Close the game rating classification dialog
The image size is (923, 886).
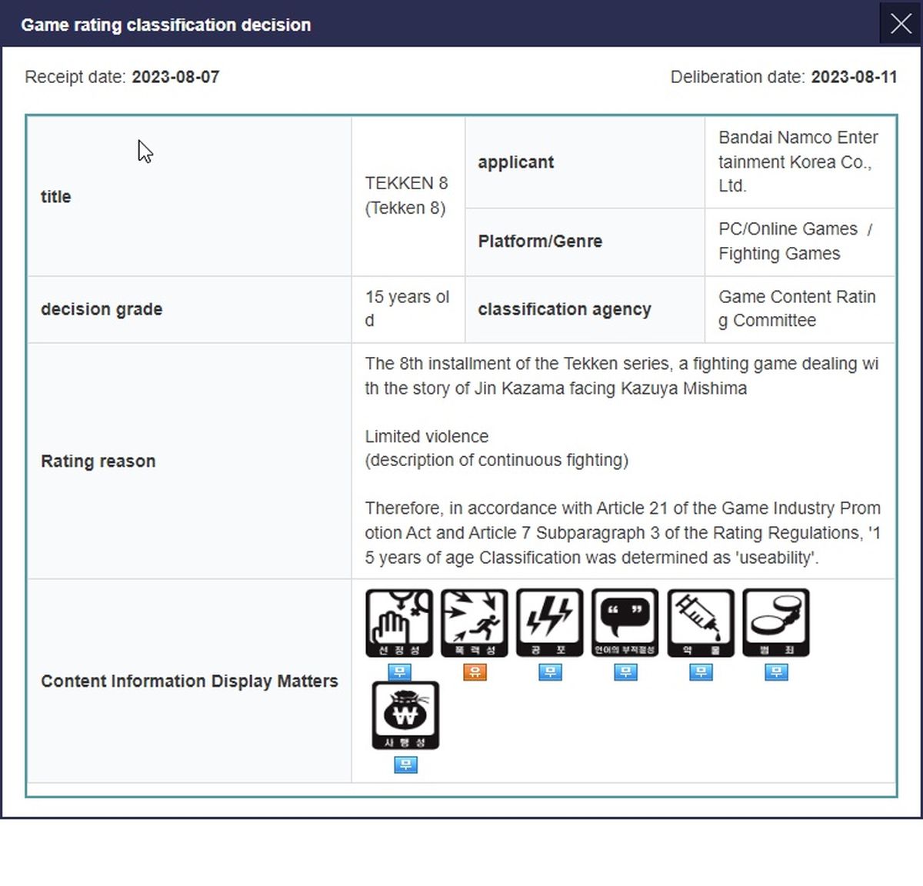901,24
